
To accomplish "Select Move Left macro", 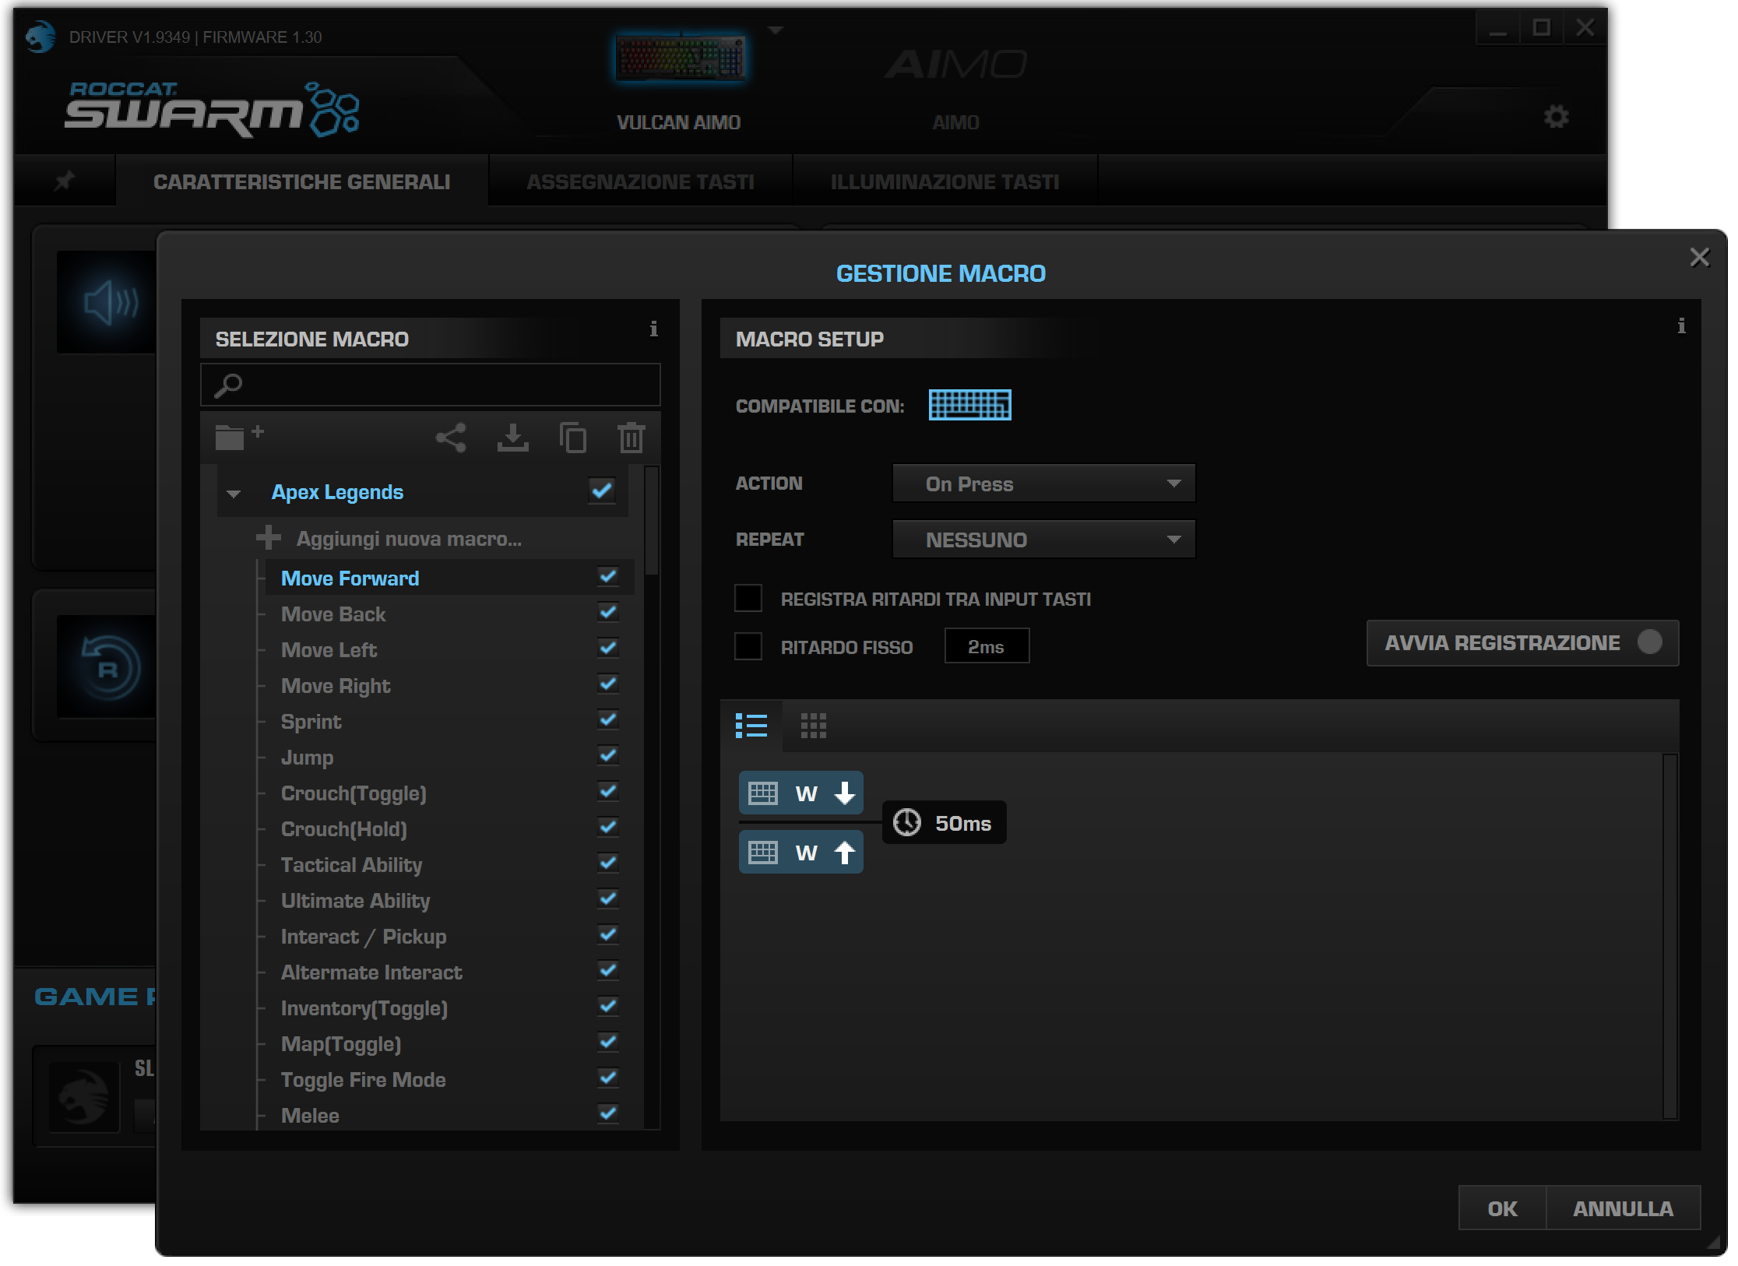I will point(329,650).
